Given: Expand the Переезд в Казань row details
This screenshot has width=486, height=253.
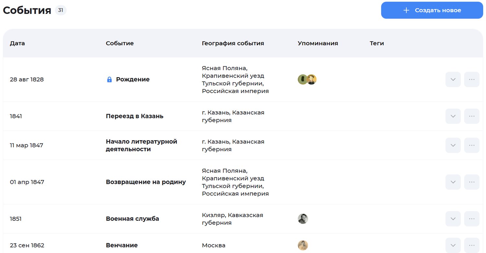Looking at the screenshot, I should (x=453, y=116).
